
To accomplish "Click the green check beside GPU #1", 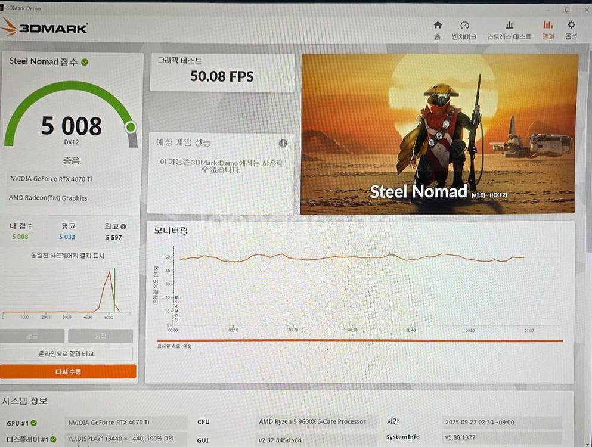I will (33, 423).
